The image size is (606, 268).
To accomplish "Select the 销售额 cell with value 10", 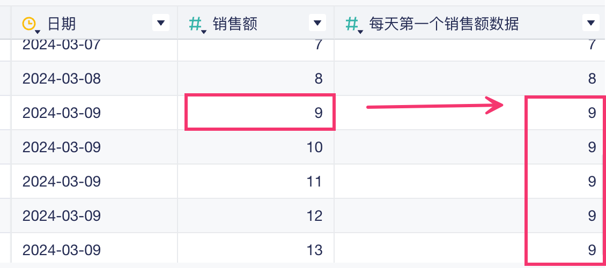I will point(256,147).
